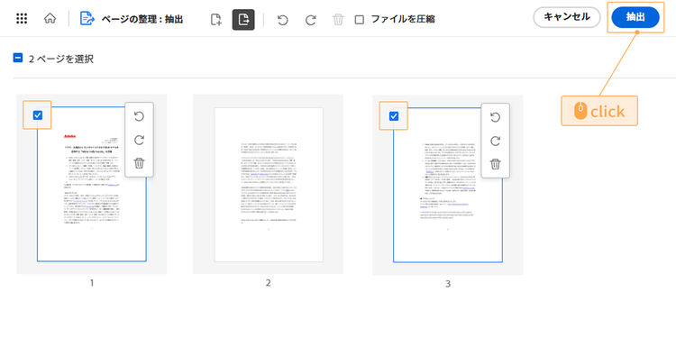Rotate page 1 clockwise
The image size is (676, 338).
(139, 140)
